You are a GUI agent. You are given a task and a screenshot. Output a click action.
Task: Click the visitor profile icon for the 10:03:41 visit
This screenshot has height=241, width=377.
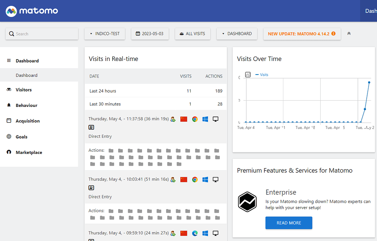point(91,188)
